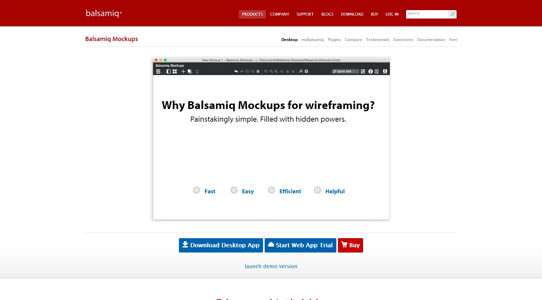Start full-screen presentation play icon

[385, 71]
